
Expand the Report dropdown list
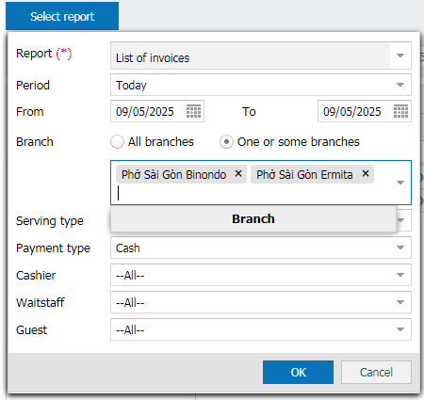click(400, 56)
